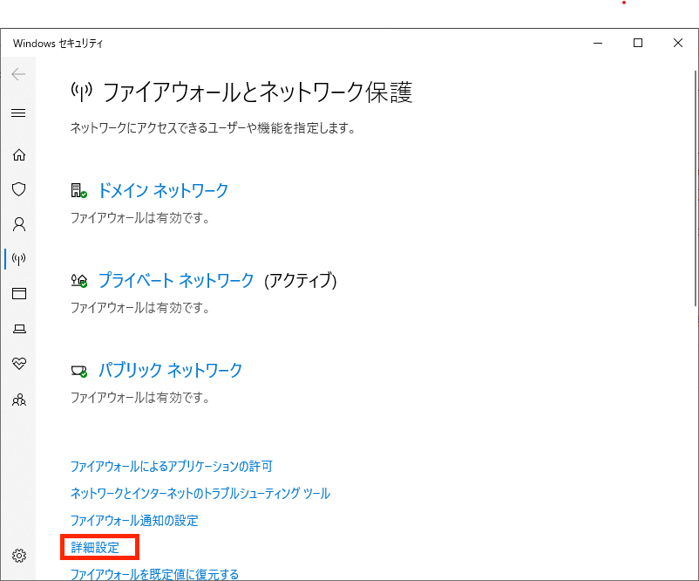Click ファイアウォールによるアプリケーションの許可 link

pyautogui.click(x=172, y=467)
